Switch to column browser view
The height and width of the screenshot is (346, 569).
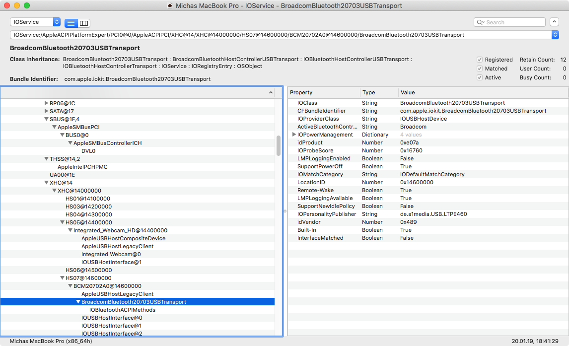[x=84, y=23]
